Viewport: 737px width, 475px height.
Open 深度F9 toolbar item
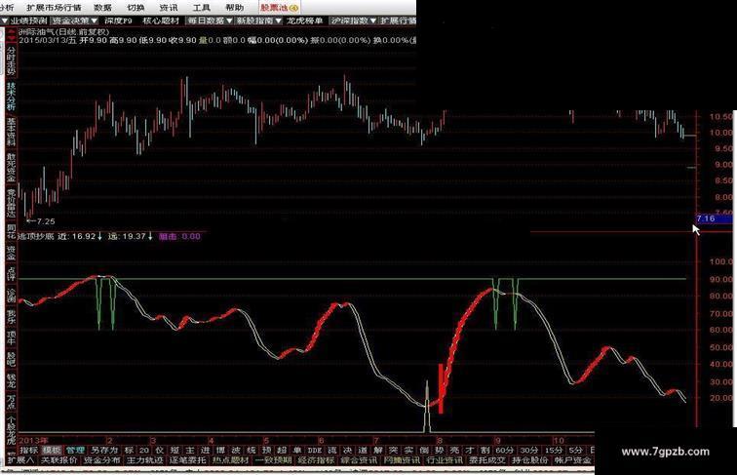coord(119,20)
